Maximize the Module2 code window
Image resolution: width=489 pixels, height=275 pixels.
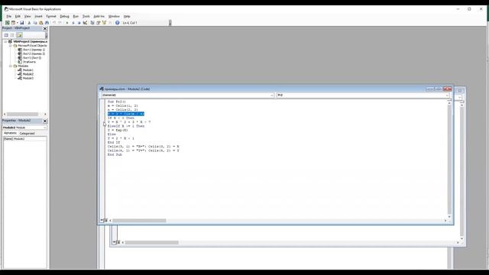point(439,89)
